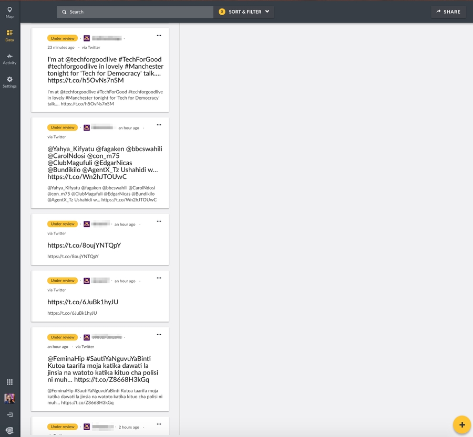Screen dimensions: 473x437
Task: Click the Share button
Action: point(448,12)
